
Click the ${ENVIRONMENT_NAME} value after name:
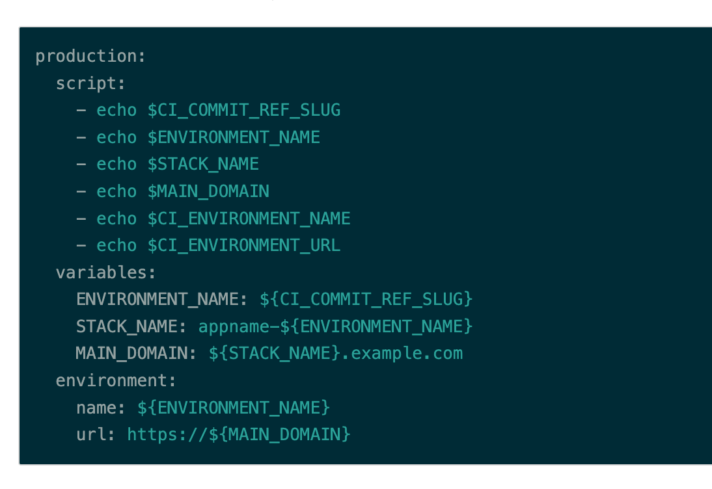pos(234,408)
